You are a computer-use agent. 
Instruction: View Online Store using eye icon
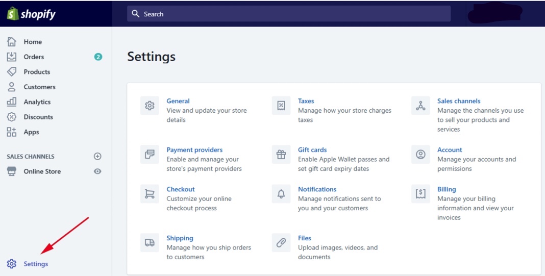pos(97,171)
